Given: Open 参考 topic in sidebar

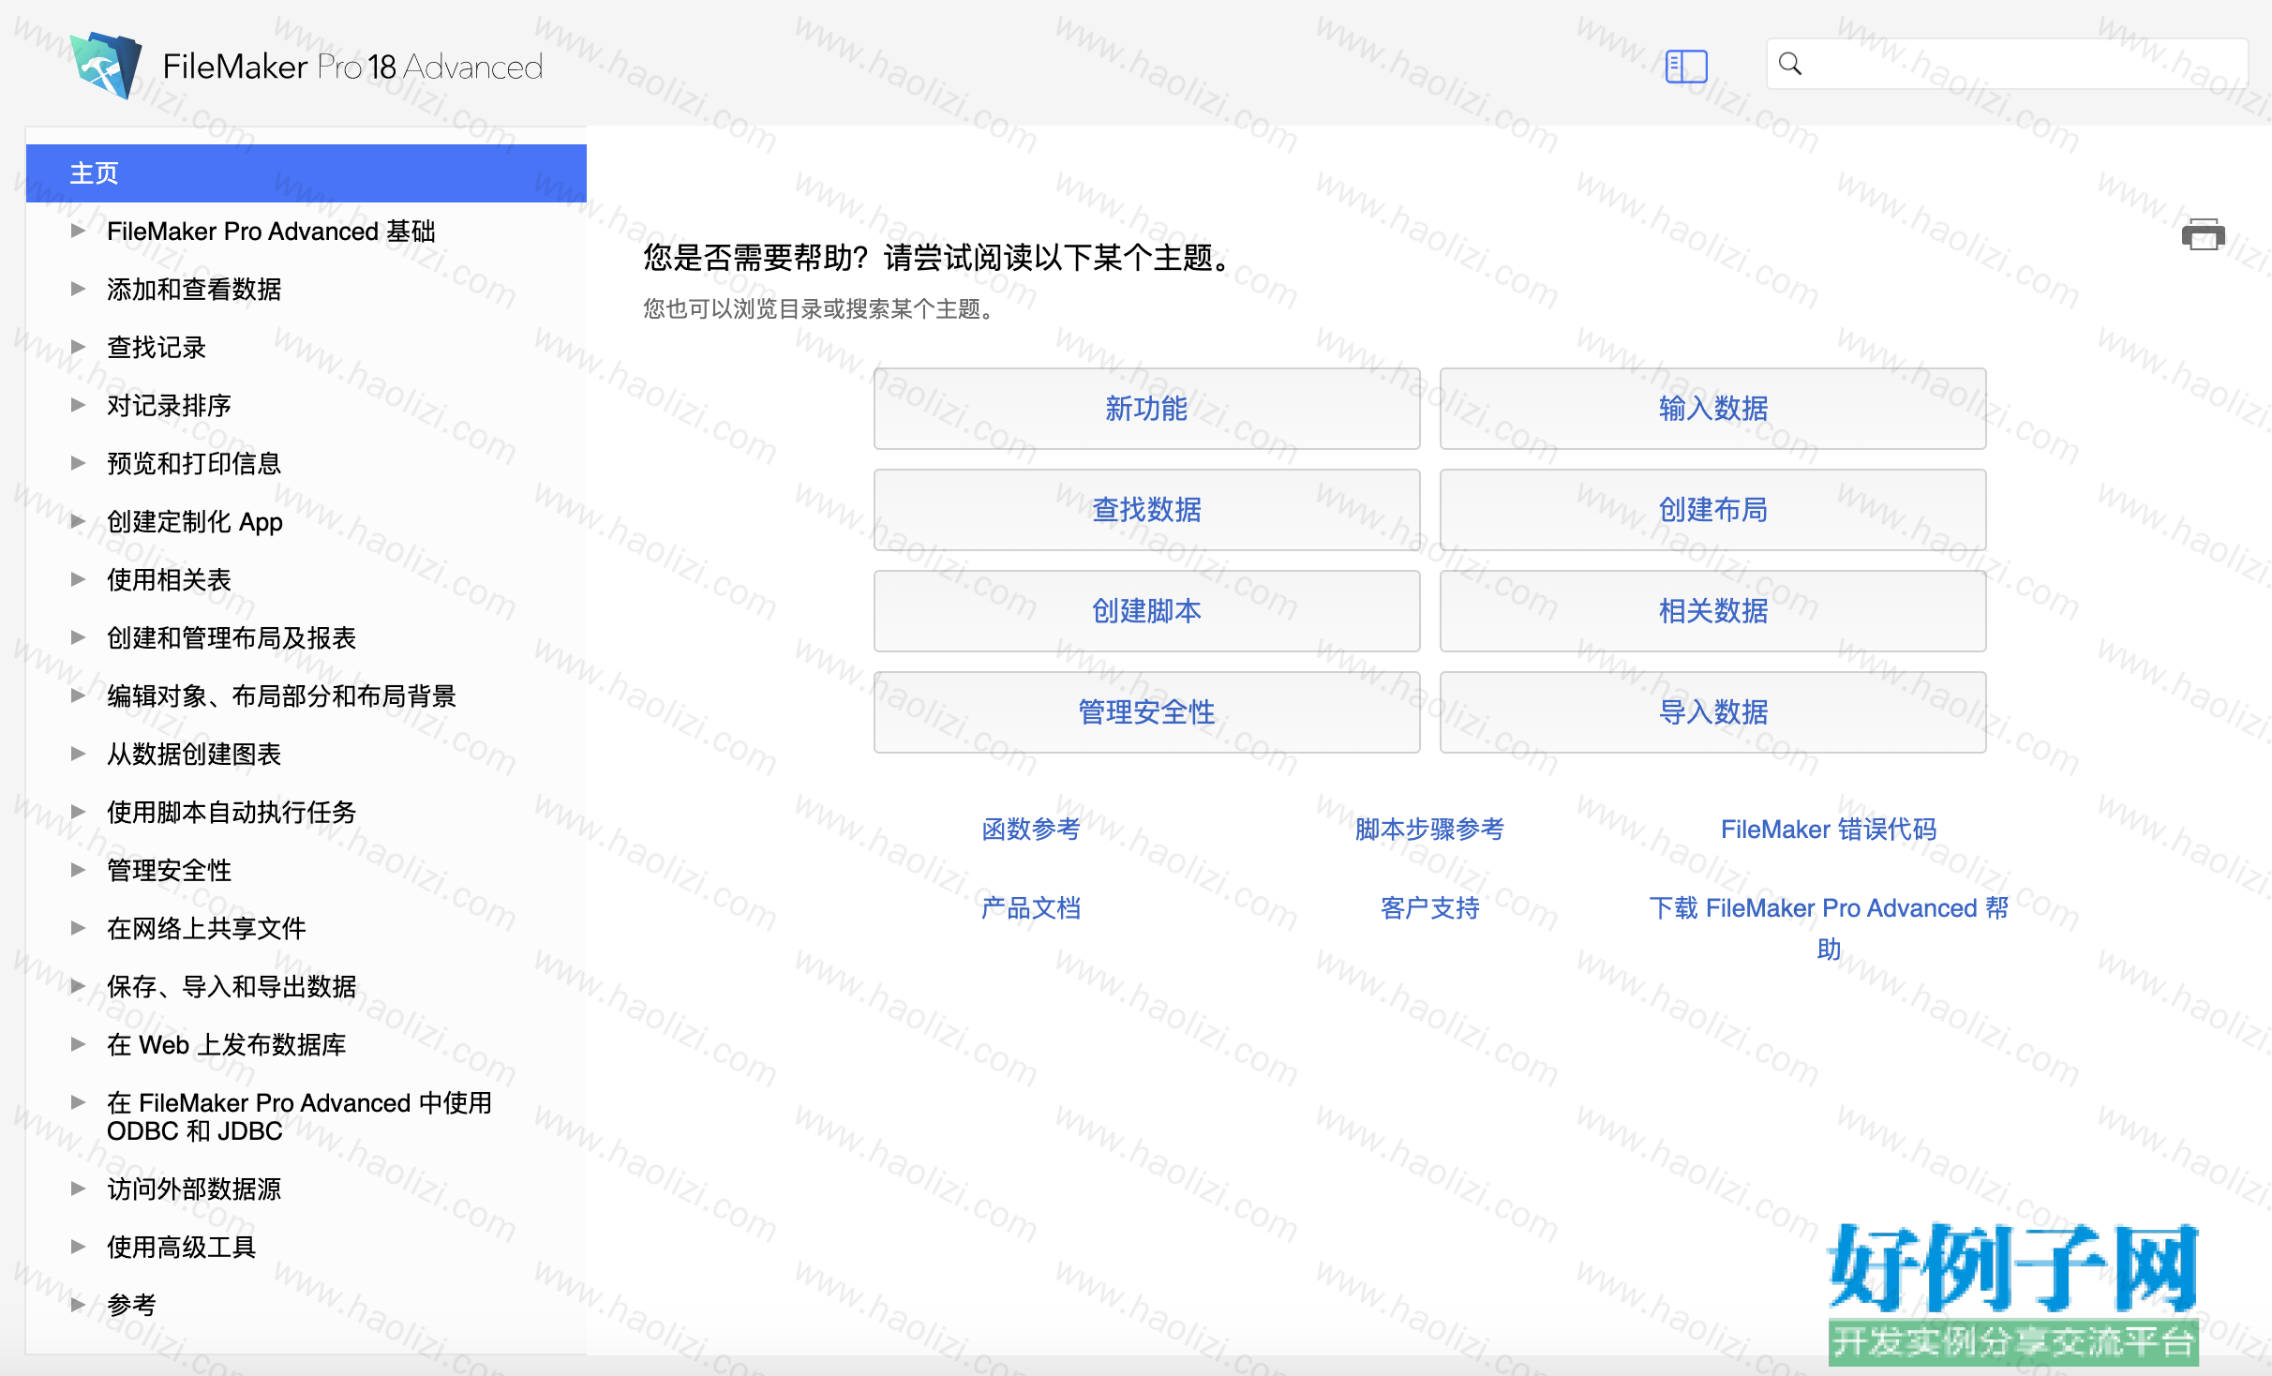Looking at the screenshot, I should (131, 1306).
